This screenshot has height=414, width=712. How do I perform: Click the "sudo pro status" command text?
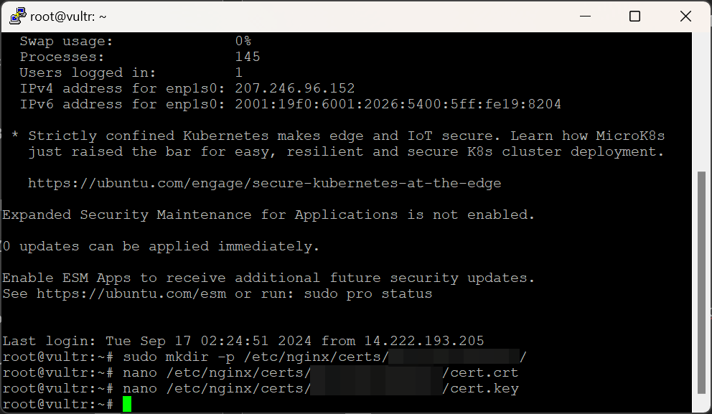tap(380, 294)
